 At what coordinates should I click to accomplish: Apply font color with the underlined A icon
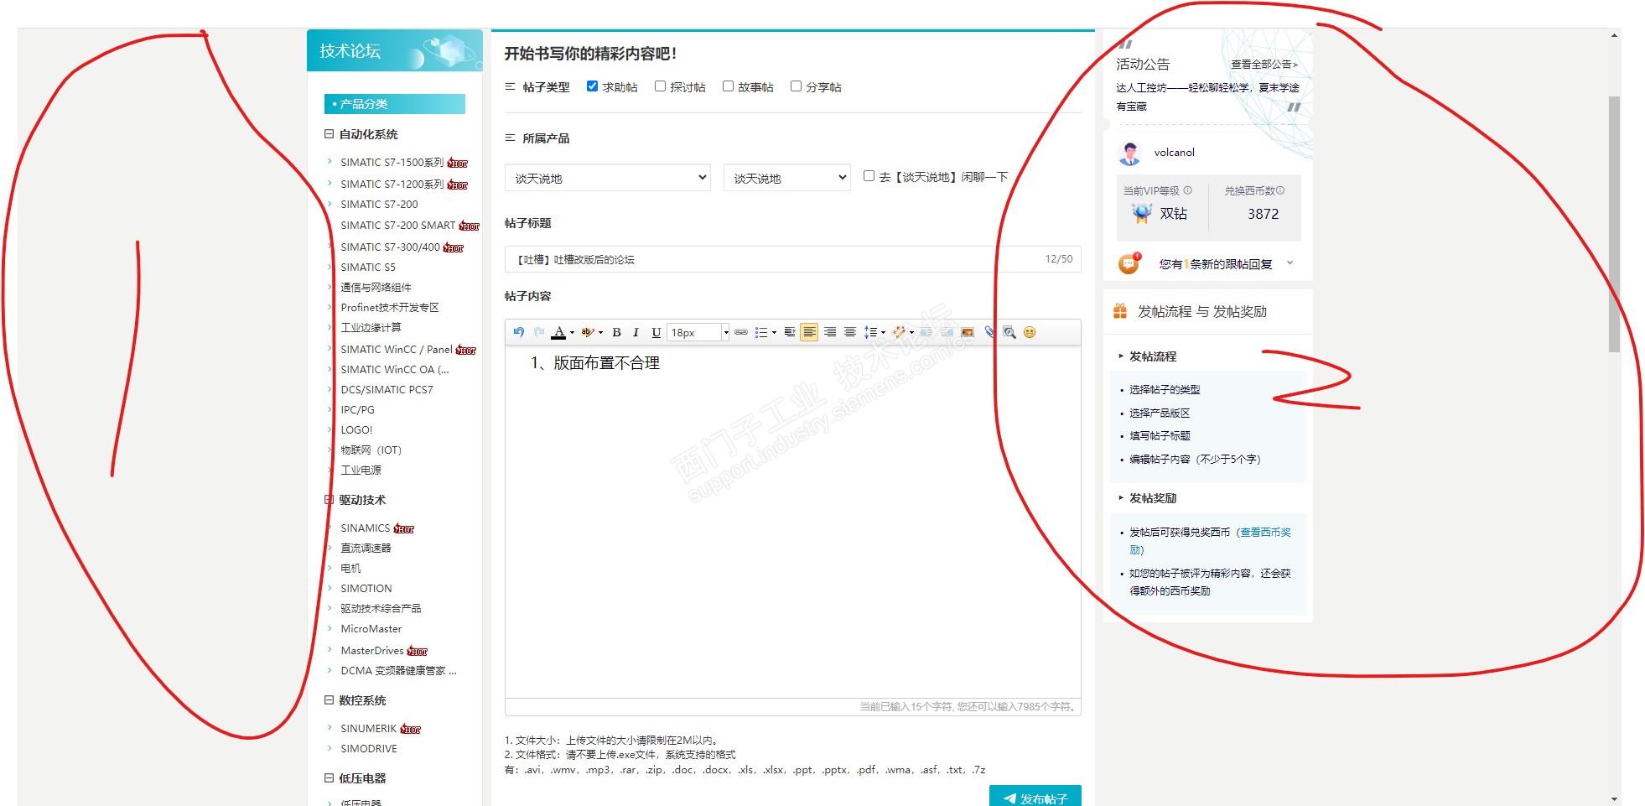[x=558, y=332]
